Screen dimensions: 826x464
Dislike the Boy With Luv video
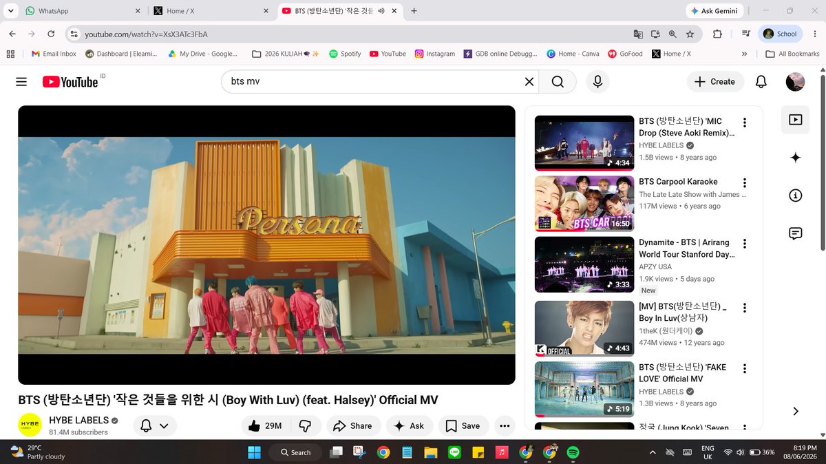(306, 426)
